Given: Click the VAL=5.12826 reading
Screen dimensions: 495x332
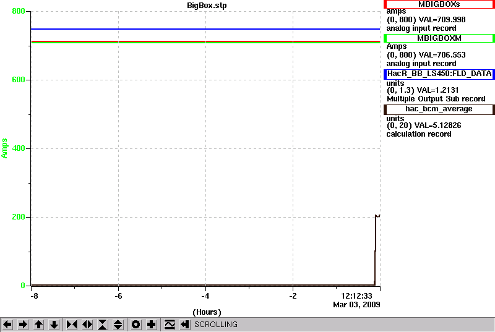Looking at the screenshot, I should tap(437, 126).
